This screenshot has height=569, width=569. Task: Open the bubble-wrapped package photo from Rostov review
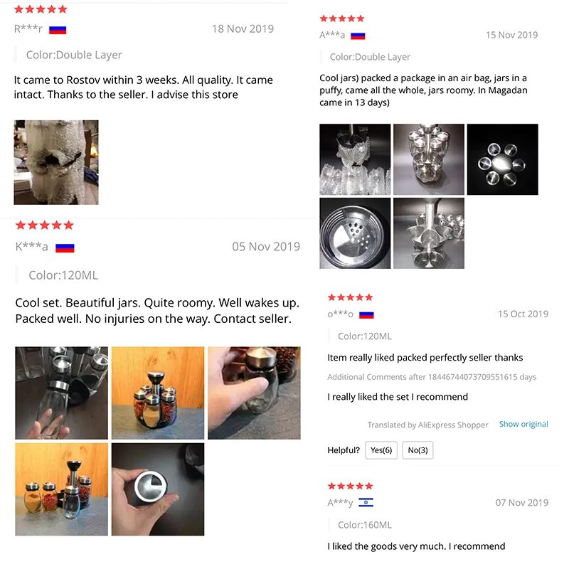56,162
